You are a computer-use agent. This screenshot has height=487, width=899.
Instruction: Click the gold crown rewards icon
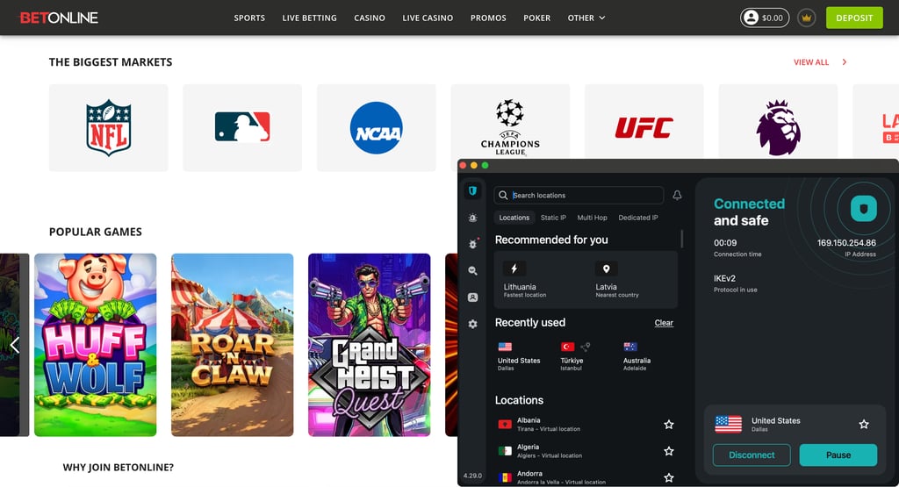click(806, 18)
